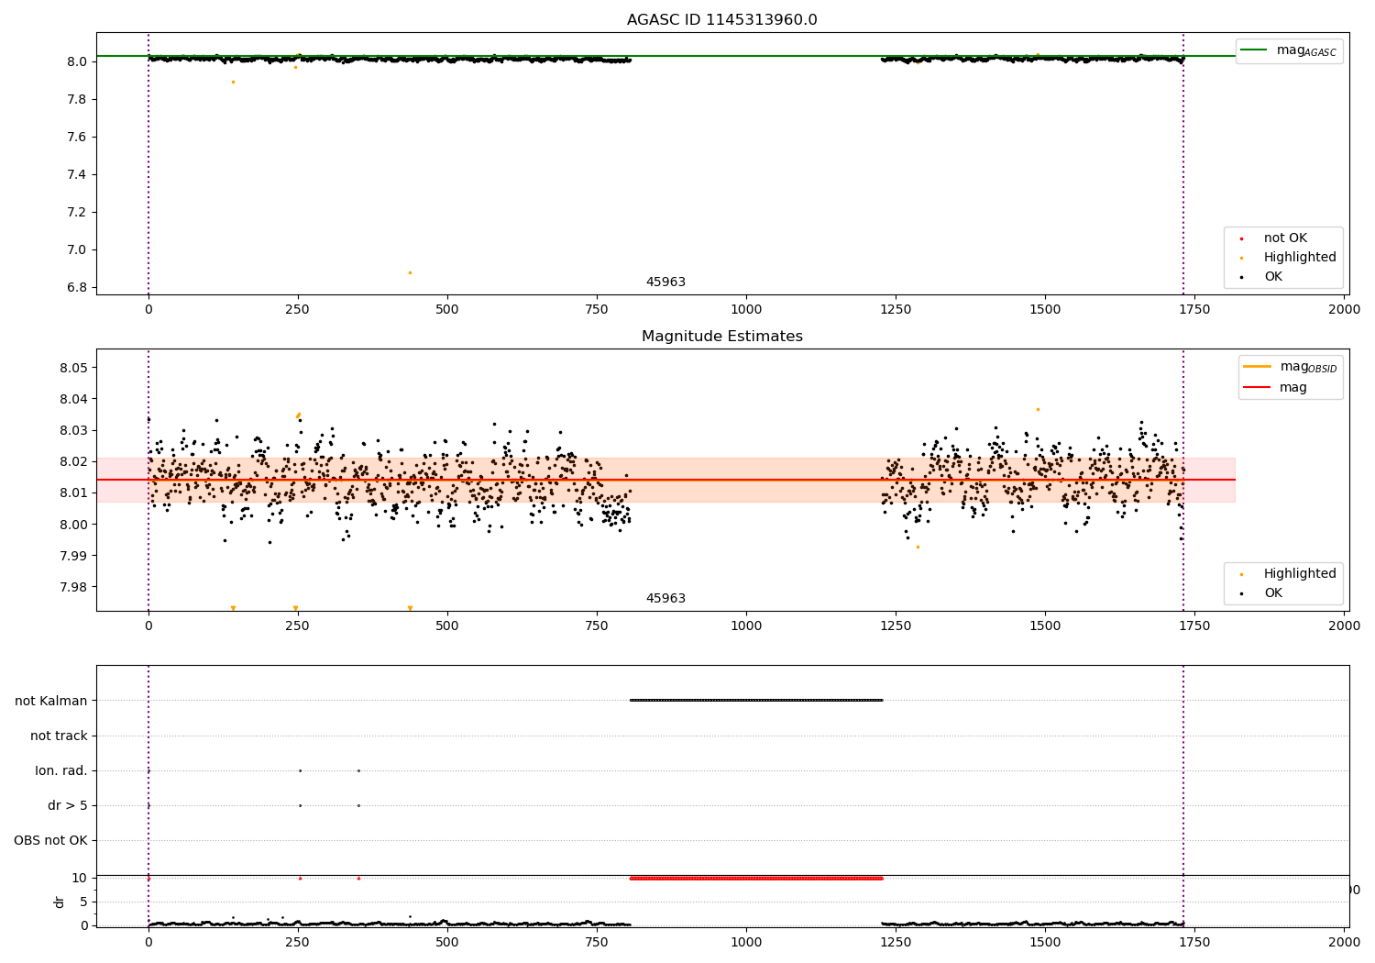Click the 'not Kalman' axis label
This screenshot has width=1375, height=963.
(x=51, y=701)
